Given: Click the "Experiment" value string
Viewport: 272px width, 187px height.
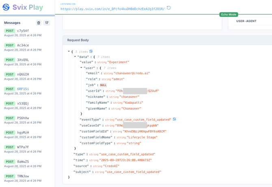Looking at the screenshot, I should (118, 62).
